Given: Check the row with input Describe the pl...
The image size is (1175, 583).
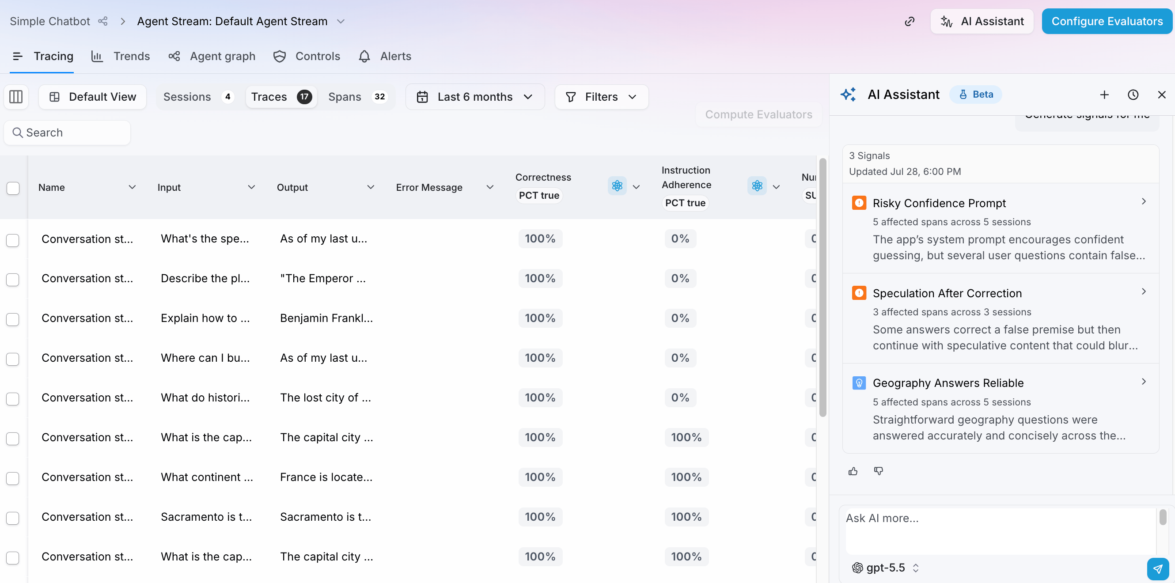Looking at the screenshot, I should click(x=13, y=280).
